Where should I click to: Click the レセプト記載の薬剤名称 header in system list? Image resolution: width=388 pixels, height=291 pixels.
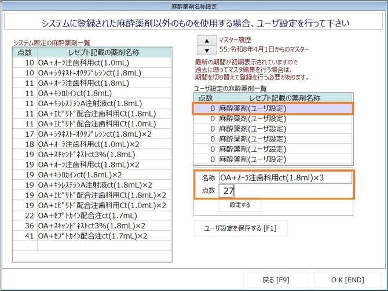[104, 52]
